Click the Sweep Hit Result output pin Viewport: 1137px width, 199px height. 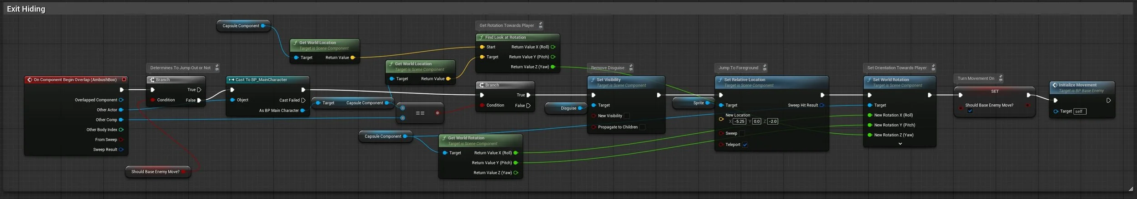822,105
